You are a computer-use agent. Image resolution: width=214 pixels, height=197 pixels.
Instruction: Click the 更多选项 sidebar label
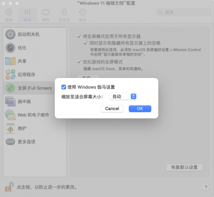coord(27,142)
